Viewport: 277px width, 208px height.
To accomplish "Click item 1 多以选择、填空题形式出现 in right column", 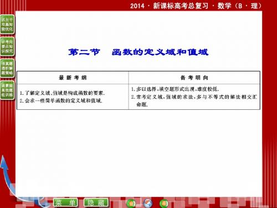I will click(x=175, y=89).
